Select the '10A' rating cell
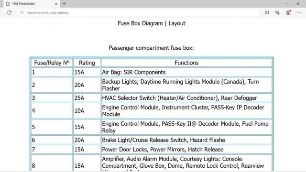Viewport: 306px width, 172px height. tap(87, 110)
